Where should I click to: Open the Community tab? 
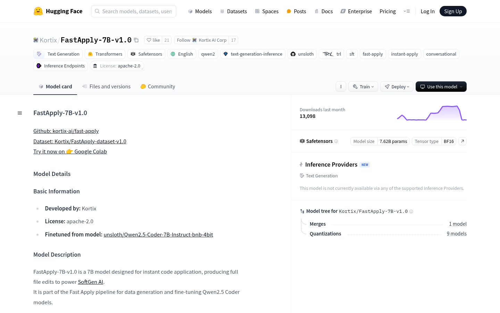tap(158, 86)
